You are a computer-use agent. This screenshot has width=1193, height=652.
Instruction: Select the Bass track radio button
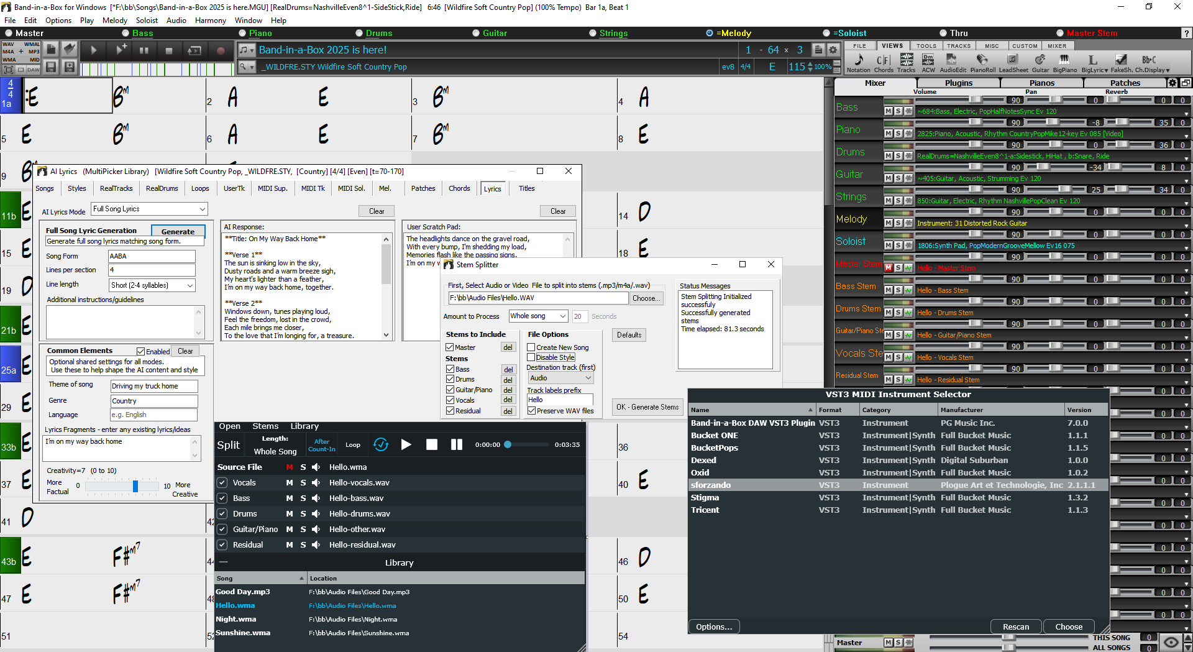(126, 34)
